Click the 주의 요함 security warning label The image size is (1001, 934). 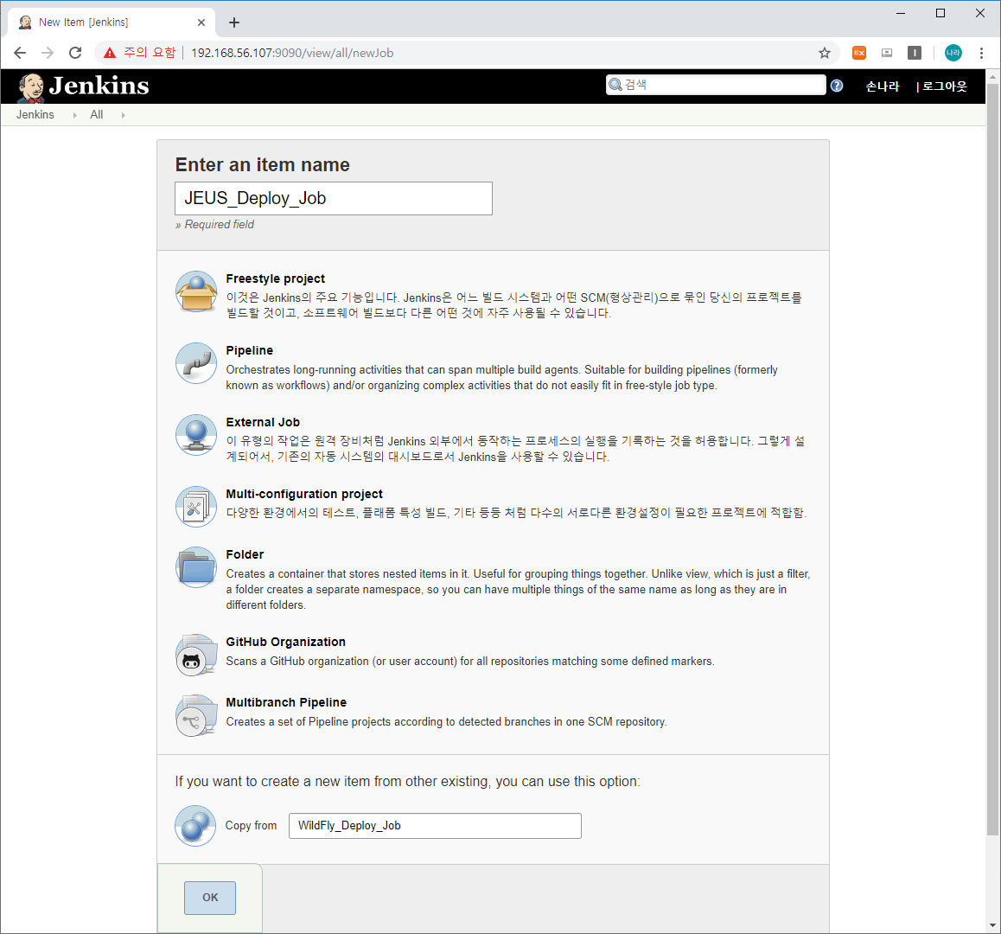click(150, 53)
